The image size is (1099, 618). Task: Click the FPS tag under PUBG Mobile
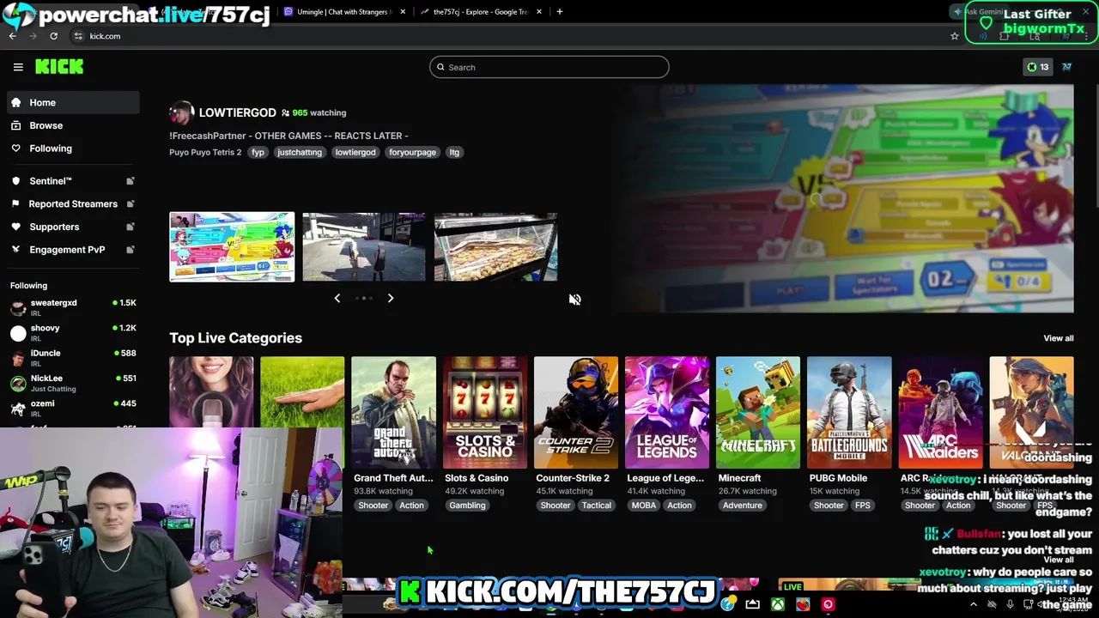pyautogui.click(x=863, y=506)
